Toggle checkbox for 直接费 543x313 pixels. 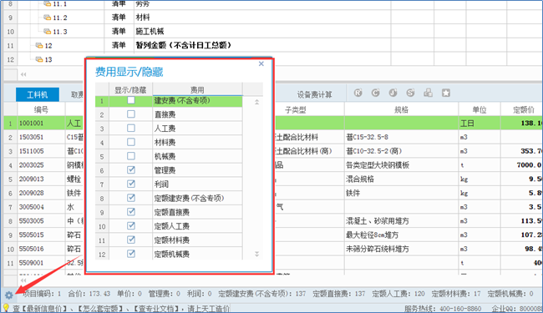click(x=131, y=114)
